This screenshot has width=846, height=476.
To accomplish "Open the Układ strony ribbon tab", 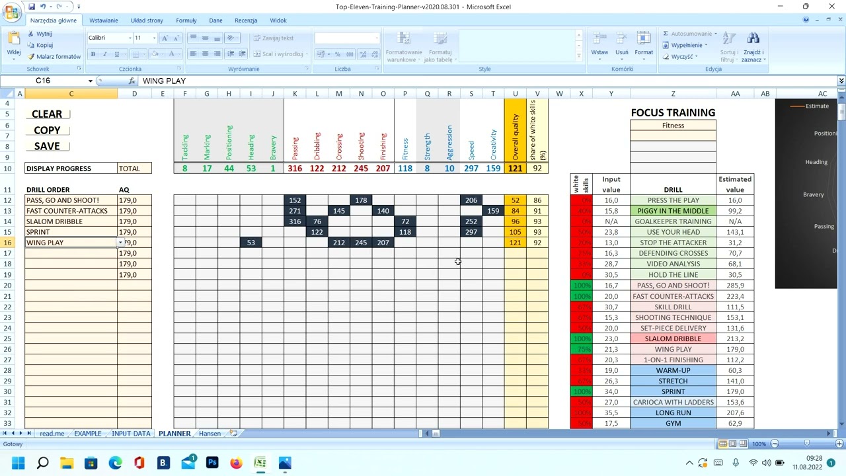I will (x=147, y=20).
